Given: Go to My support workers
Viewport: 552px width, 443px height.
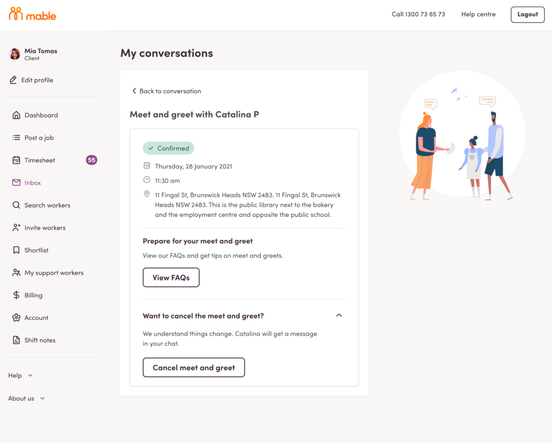Looking at the screenshot, I should tap(53, 273).
